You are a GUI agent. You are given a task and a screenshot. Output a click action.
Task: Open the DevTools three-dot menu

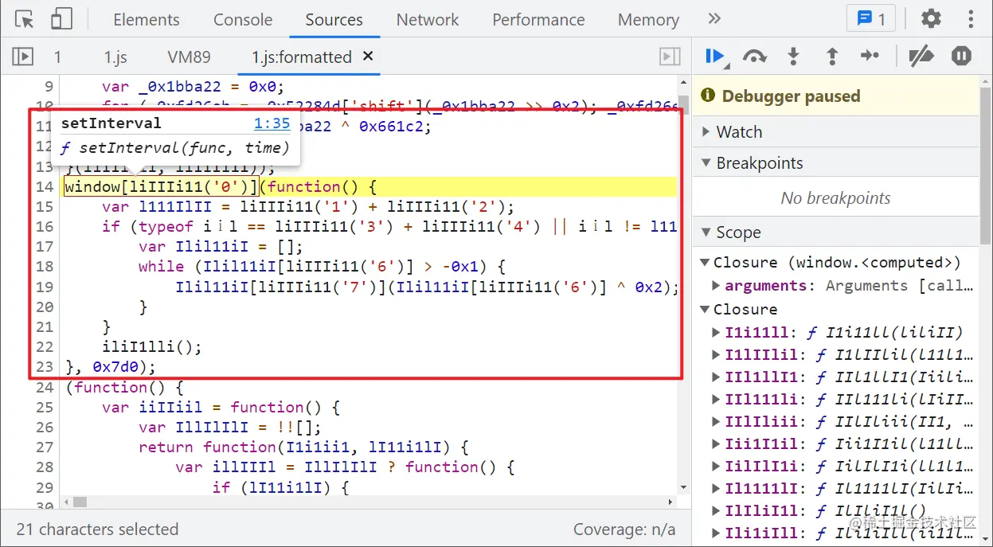[x=971, y=19]
